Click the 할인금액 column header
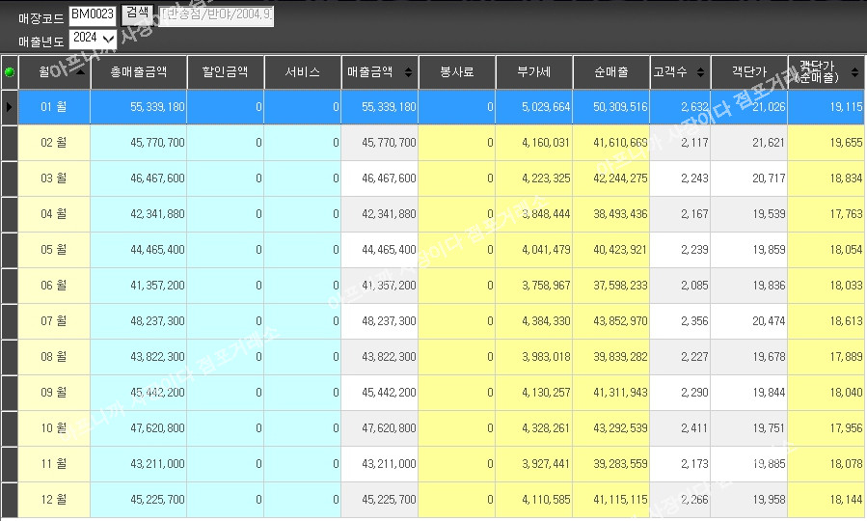This screenshot has width=867, height=521. [225, 72]
